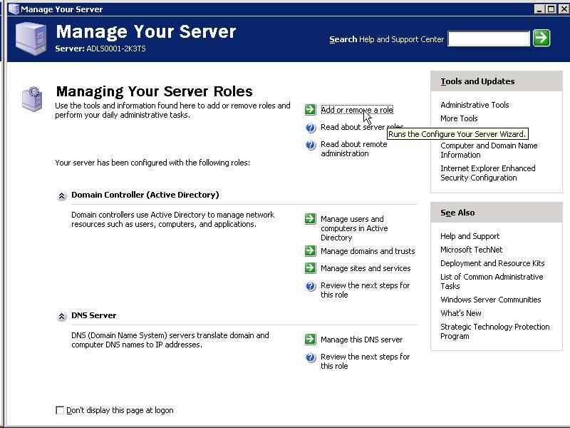The image size is (570, 428).
Task: Open Internet Explorer Enhanced Security Configuration
Action: click(x=487, y=173)
